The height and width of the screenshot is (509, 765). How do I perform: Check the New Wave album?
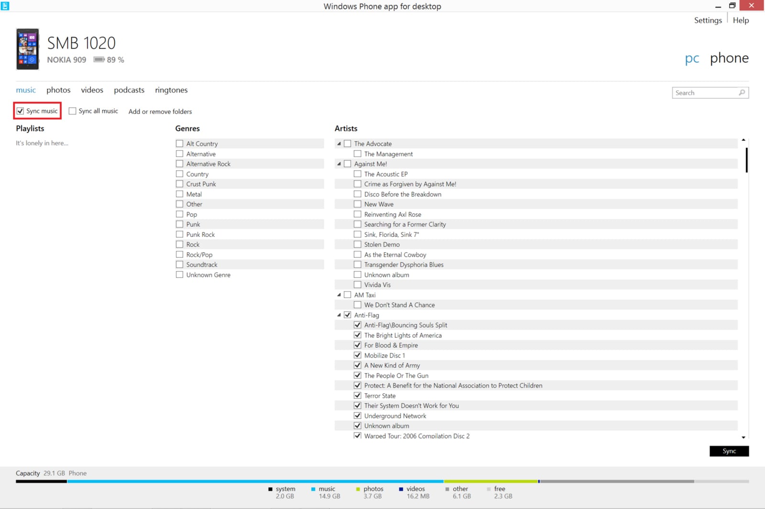(x=358, y=204)
